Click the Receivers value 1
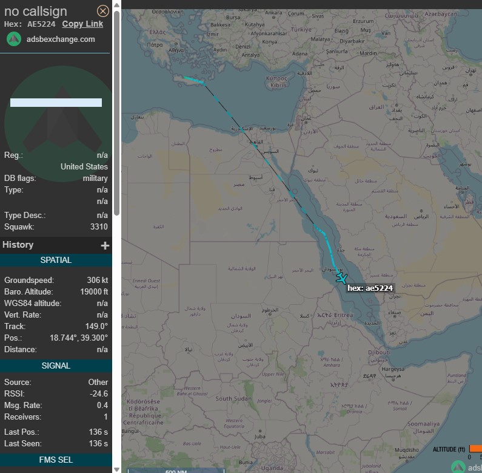 pyautogui.click(x=105, y=417)
